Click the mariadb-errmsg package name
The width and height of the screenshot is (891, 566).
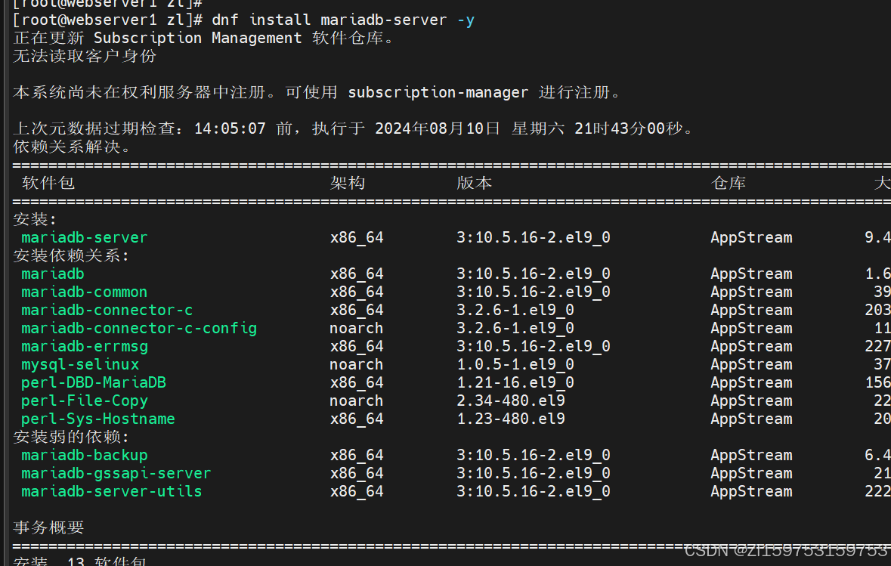click(x=85, y=347)
